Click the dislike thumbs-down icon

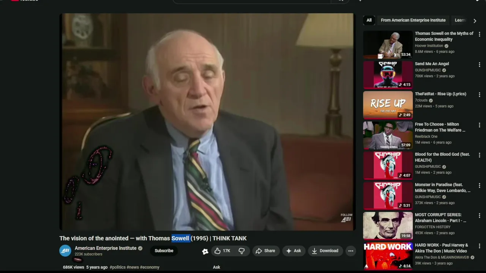coord(241,251)
